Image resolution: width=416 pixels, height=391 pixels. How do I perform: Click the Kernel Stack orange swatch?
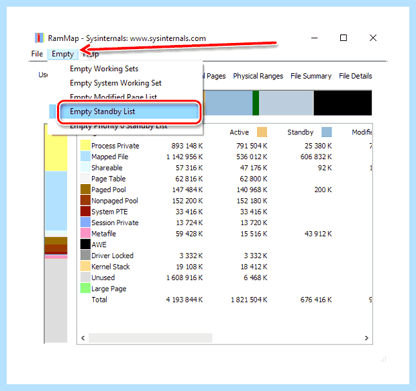click(85, 267)
